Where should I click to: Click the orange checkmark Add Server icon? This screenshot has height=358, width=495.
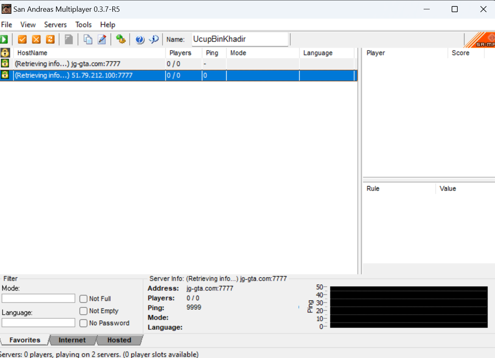pos(22,39)
